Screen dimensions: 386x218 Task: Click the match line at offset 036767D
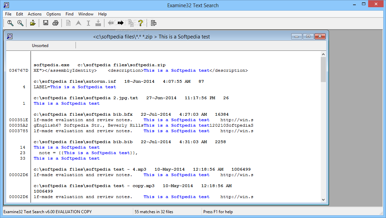pos(141,70)
